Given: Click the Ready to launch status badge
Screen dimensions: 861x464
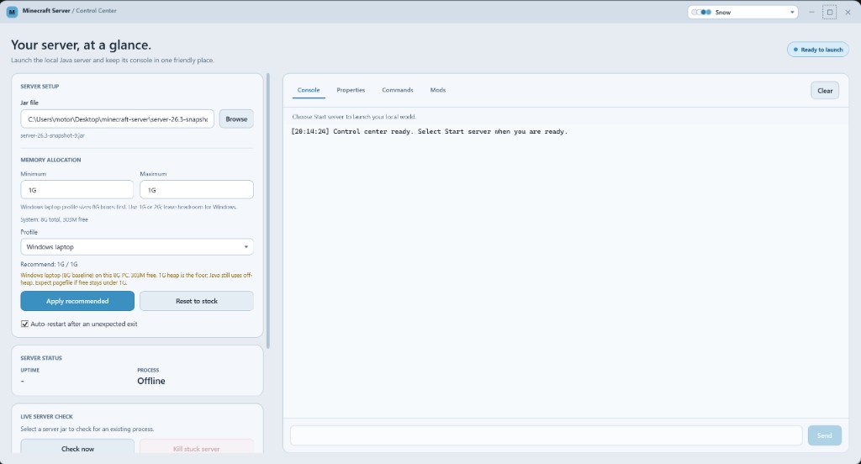Looking at the screenshot, I should point(817,50).
